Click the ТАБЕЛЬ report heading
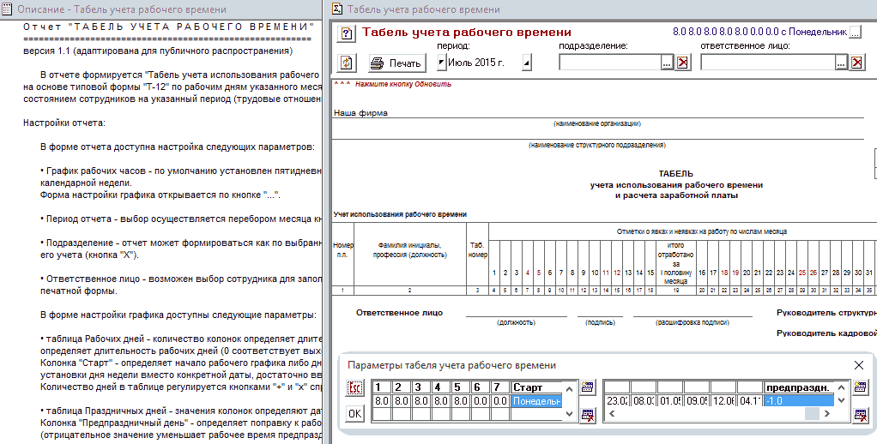This screenshot has width=877, height=444. pyautogui.click(x=675, y=174)
